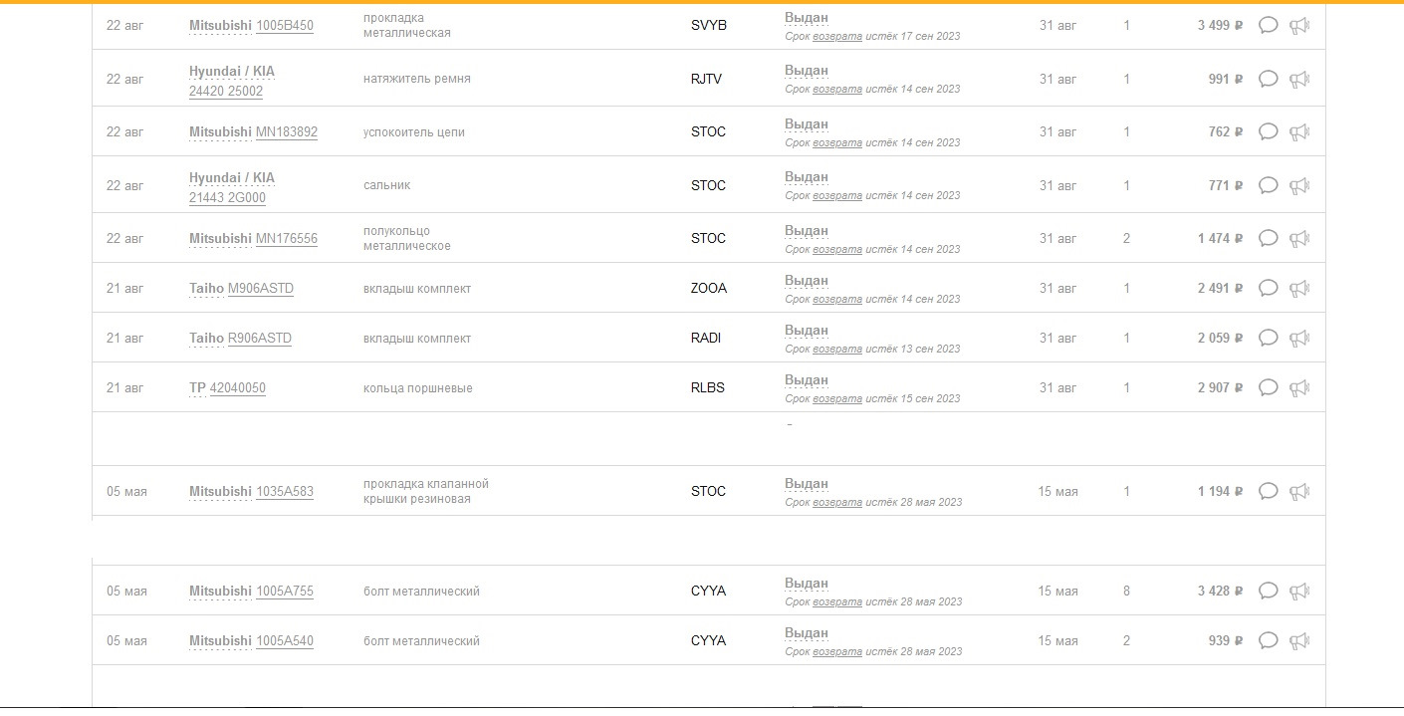Click megaphone icon on the 1005A755 row

tap(1298, 591)
